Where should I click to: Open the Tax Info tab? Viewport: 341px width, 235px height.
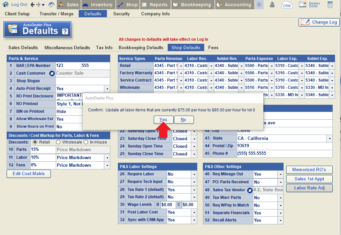point(104,48)
